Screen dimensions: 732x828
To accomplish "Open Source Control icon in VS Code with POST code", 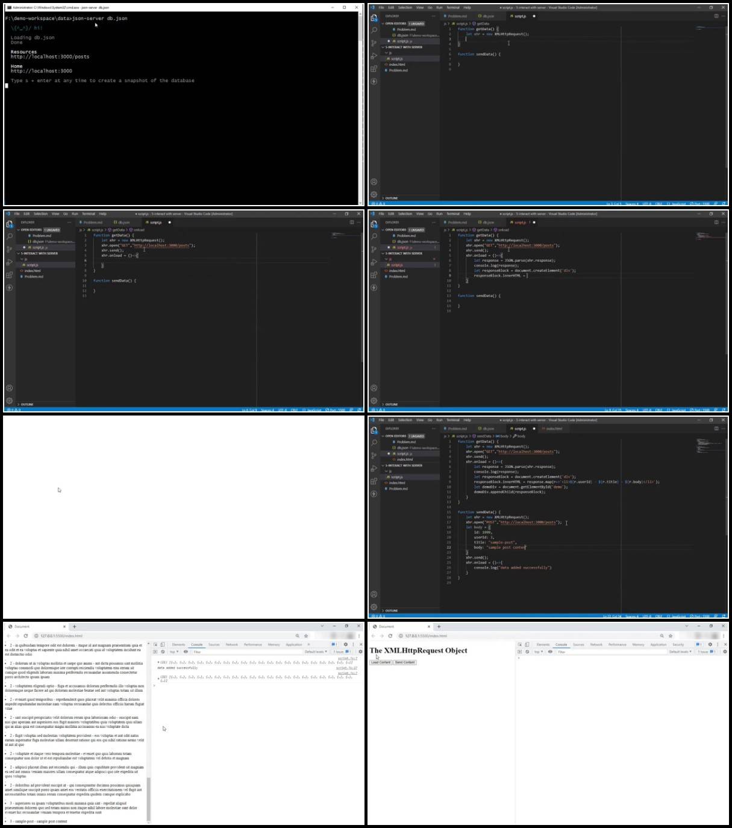I will coord(374,455).
